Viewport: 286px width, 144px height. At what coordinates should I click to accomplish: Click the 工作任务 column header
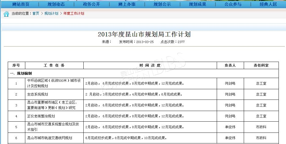coord(54,65)
